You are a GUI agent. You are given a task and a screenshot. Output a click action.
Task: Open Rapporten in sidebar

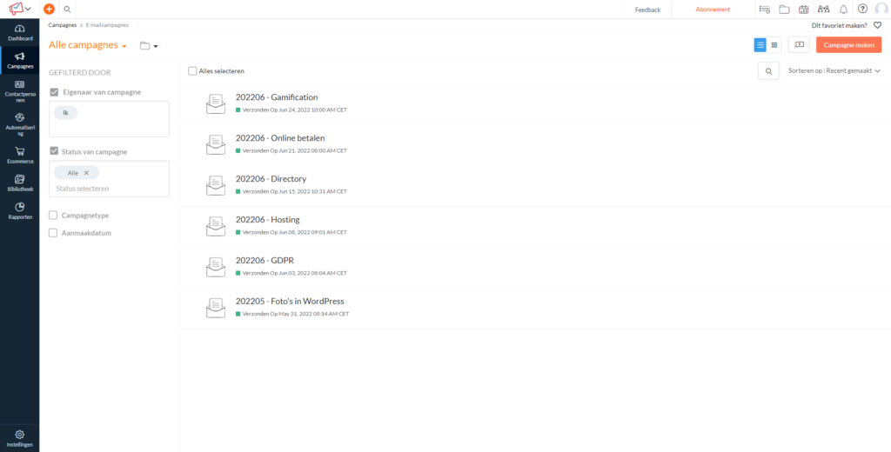tap(20, 211)
